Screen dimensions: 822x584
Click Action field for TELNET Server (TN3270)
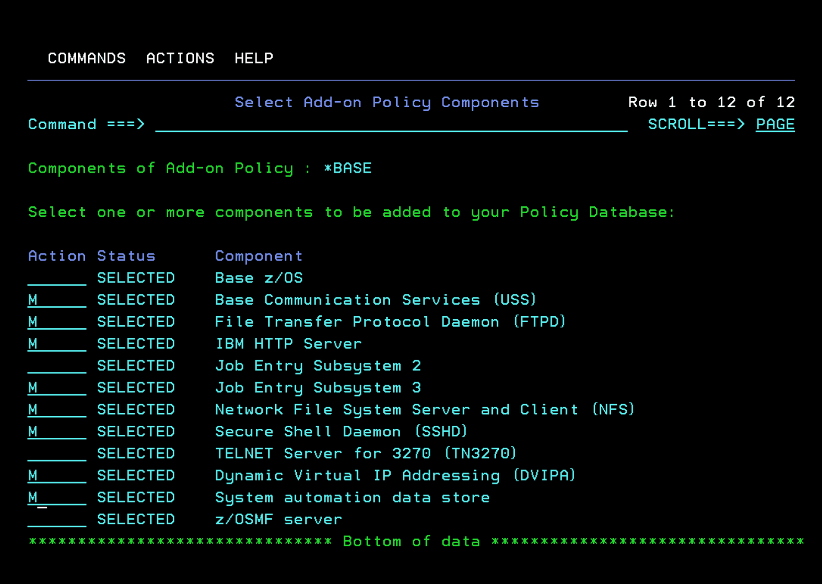click(57, 454)
